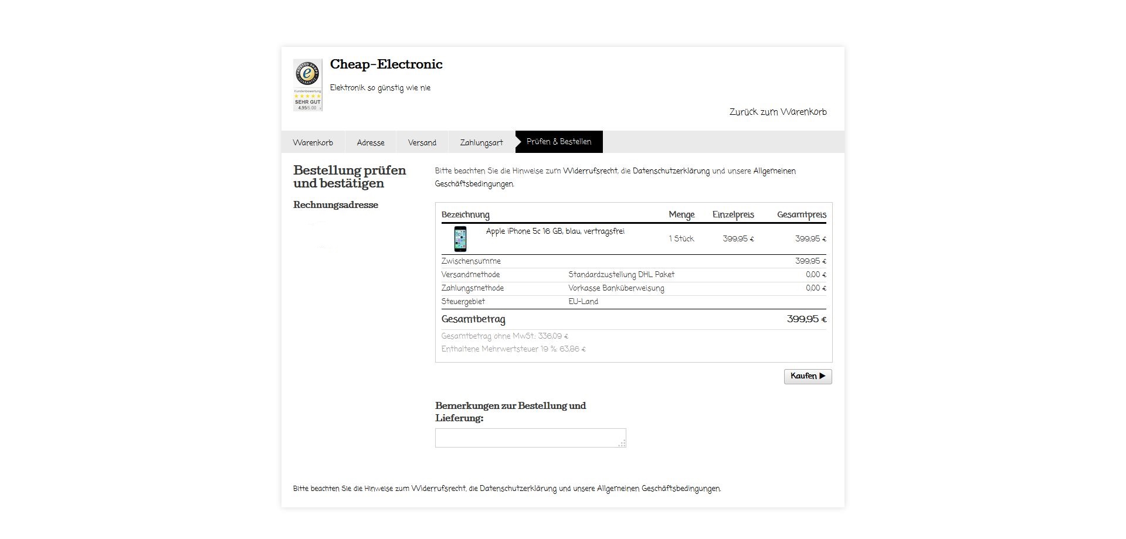The image size is (1126, 539).
Task: Switch to the Versand step tab
Action: point(422,142)
